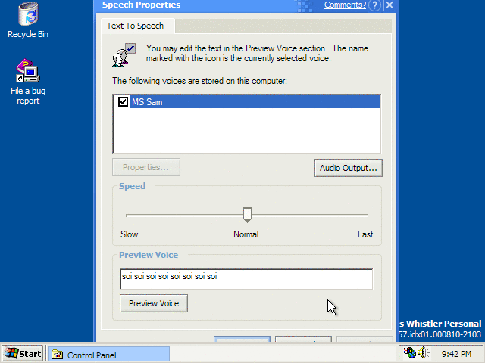Open the Start menu
Screen dimensions: 485x363
coord(23,353)
